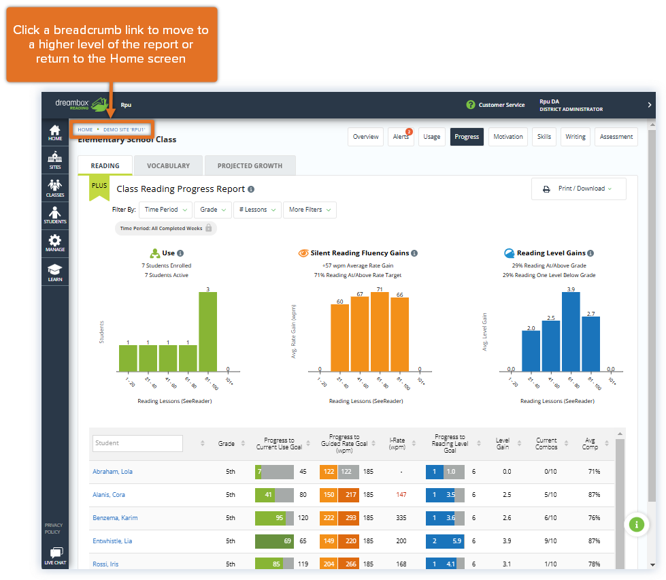This screenshot has width=666, height=580.
Task: Toggle sort on the Level Gain column
Action: click(x=519, y=443)
